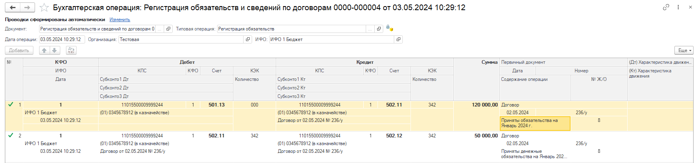Expand the Еще dropdown menu
Viewport: 696px width, 163px height.
point(684,50)
